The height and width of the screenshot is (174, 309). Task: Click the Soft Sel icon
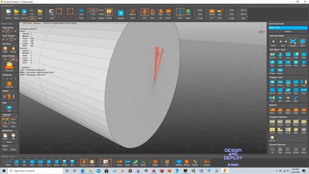[272, 137]
